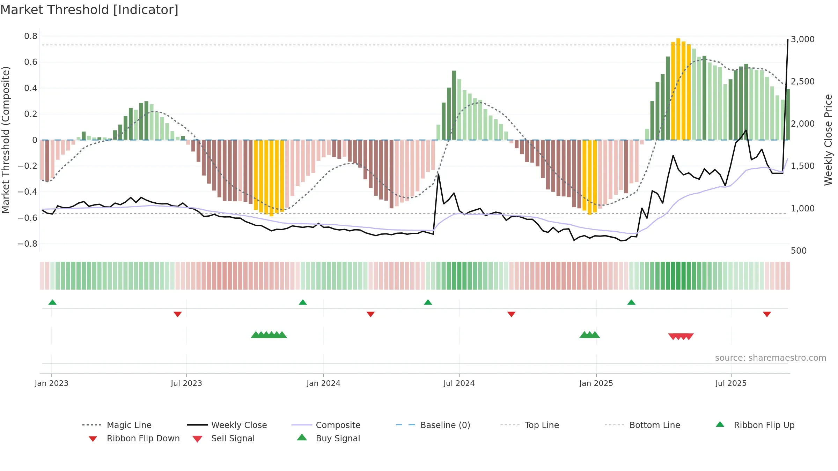Screen dimensions: 838x471
Task: Click the '1,000' right axis price label
Action: coord(803,209)
